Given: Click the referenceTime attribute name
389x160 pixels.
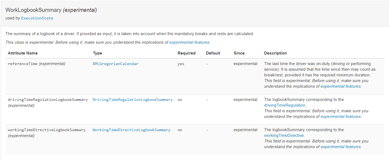Looking at the screenshot, I should coord(23,64).
